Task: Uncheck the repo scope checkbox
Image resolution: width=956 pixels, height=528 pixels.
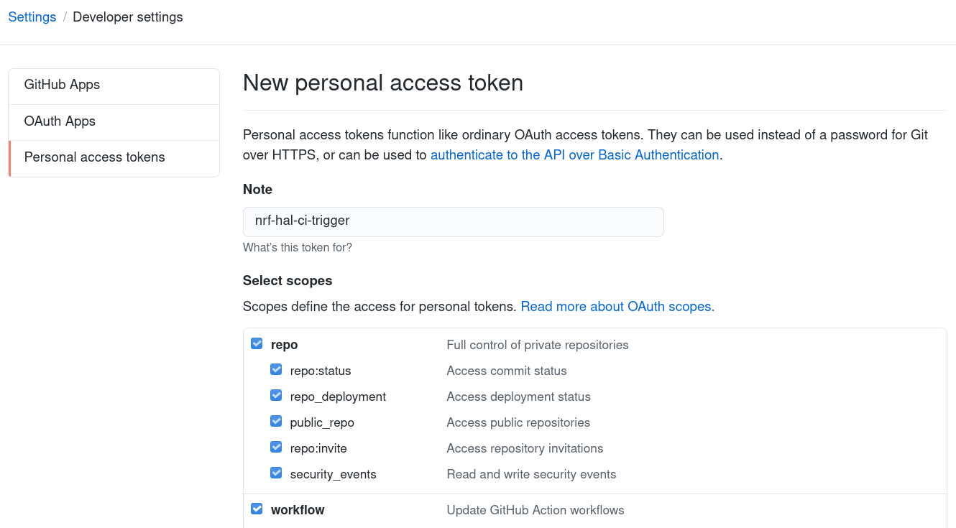Action: pyautogui.click(x=257, y=343)
